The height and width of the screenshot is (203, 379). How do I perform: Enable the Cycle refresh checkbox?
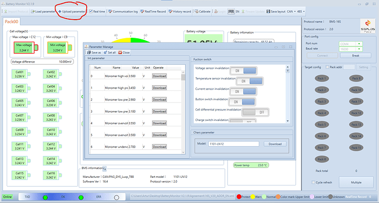(313, 182)
